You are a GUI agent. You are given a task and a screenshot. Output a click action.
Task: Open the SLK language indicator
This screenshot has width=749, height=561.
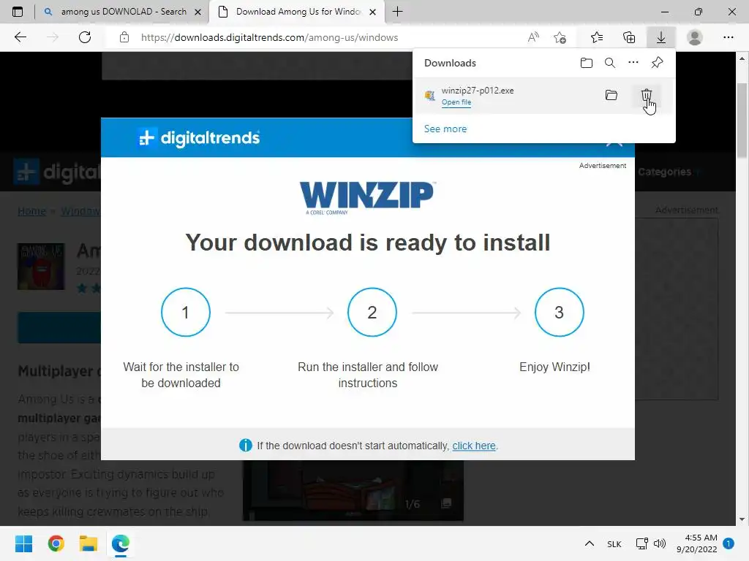click(614, 543)
